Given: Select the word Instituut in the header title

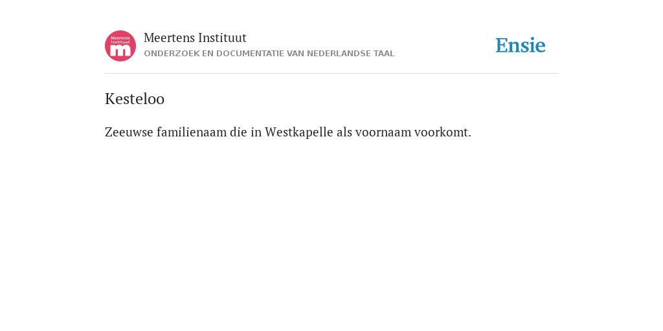Looking at the screenshot, I should 222,38.
